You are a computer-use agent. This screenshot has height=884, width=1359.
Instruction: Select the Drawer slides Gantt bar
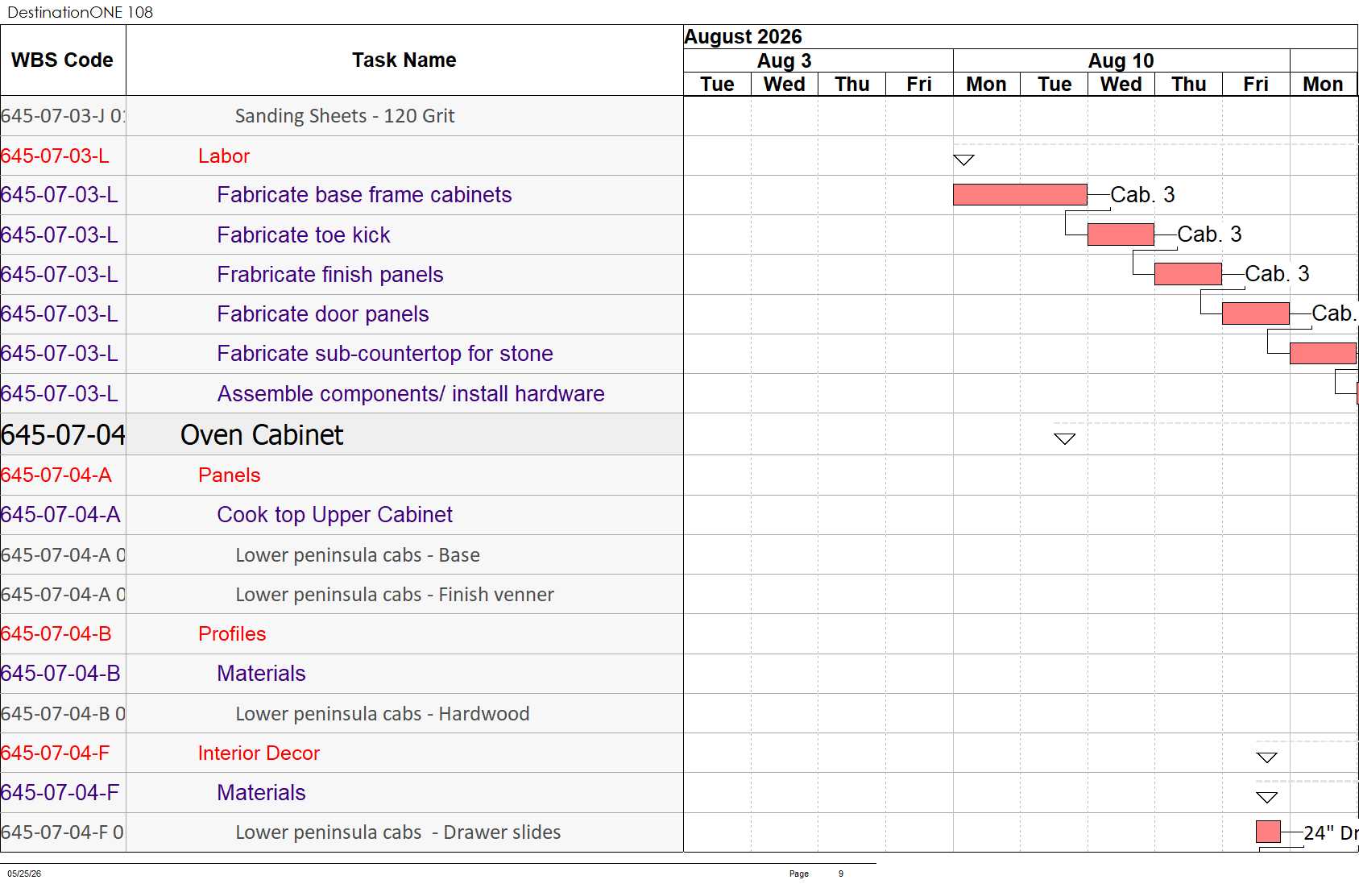[x=1268, y=832]
